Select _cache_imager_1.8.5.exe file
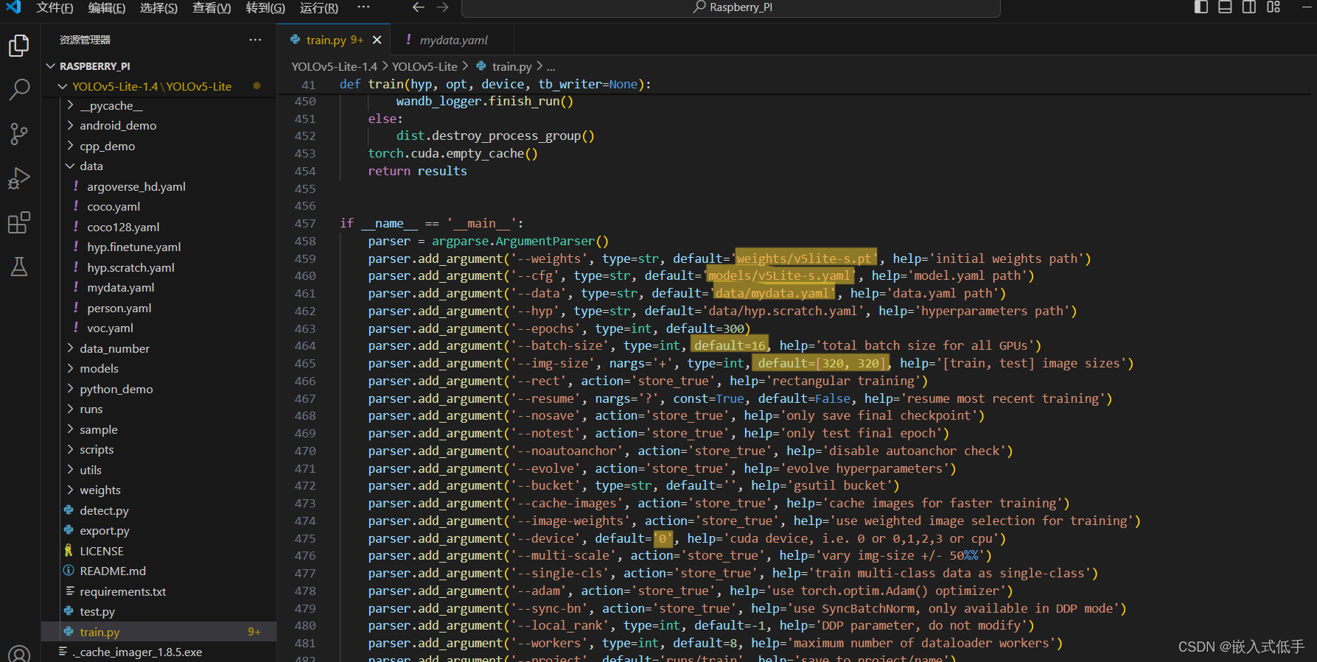Screen dimensions: 1317x662 coord(158,652)
